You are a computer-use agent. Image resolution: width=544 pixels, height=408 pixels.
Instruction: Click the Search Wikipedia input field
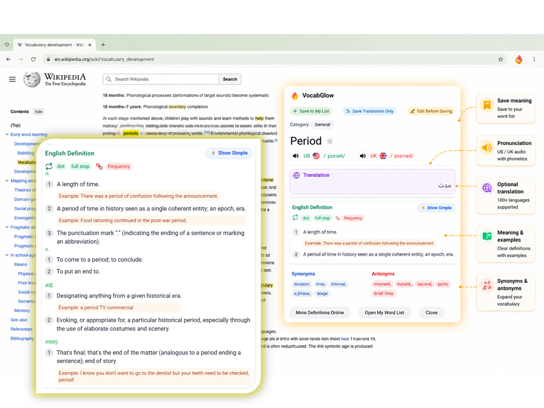pos(161,79)
